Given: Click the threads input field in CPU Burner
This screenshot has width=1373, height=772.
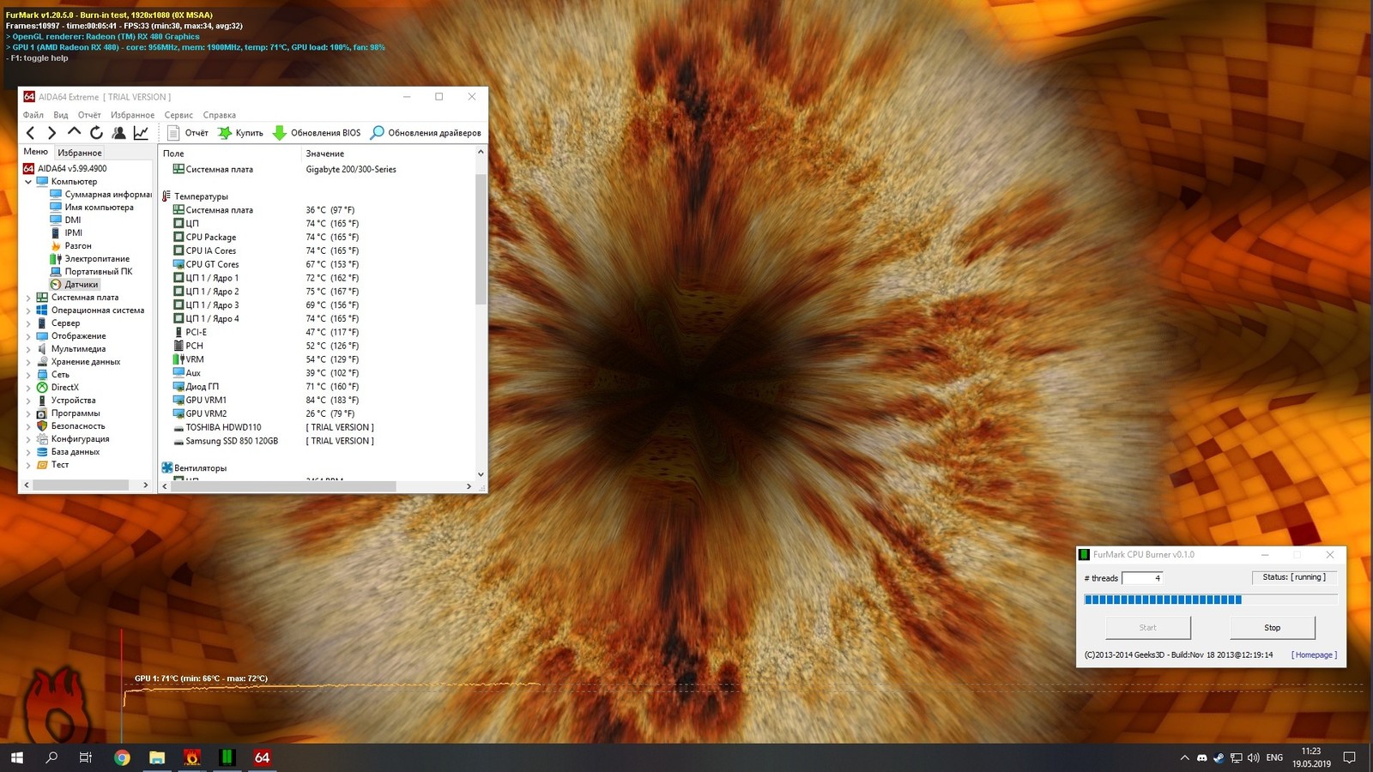Looking at the screenshot, I should tap(1142, 578).
